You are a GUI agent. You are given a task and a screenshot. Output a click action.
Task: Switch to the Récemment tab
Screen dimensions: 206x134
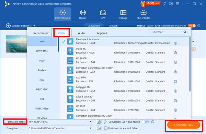(x=41, y=33)
